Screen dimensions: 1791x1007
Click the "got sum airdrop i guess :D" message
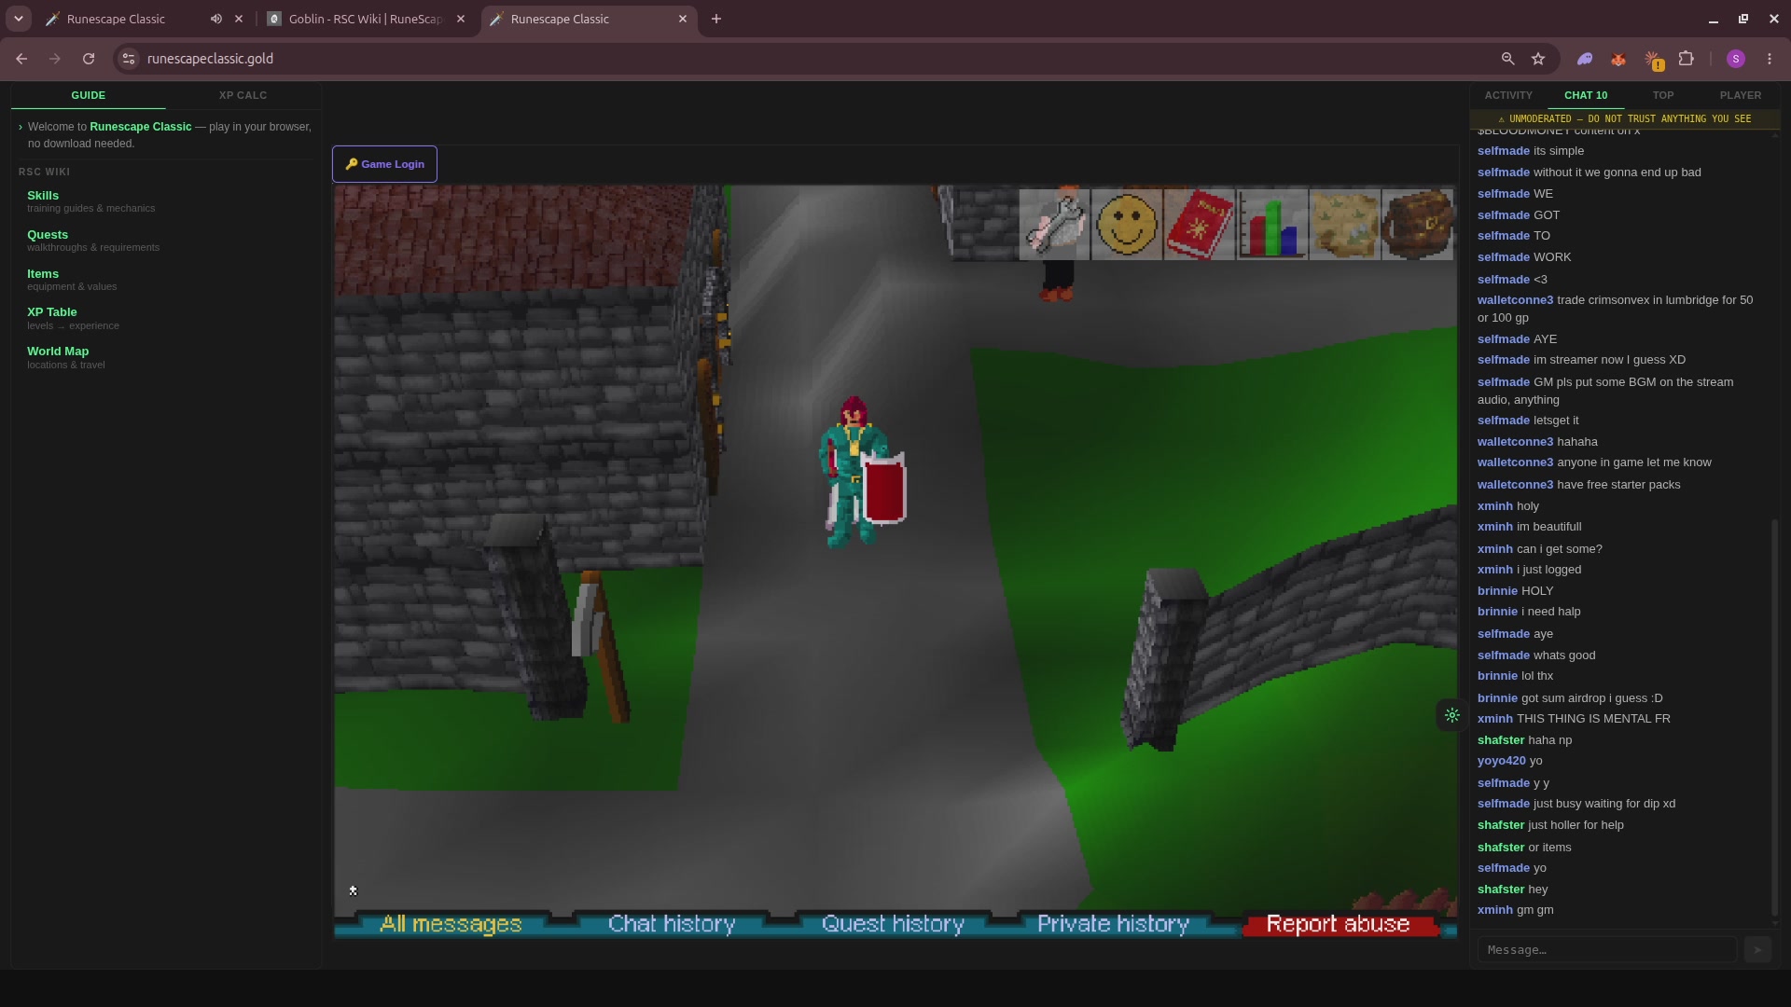pyautogui.click(x=1591, y=698)
